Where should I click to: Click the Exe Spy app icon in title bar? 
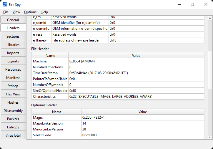click(x=5, y=4)
